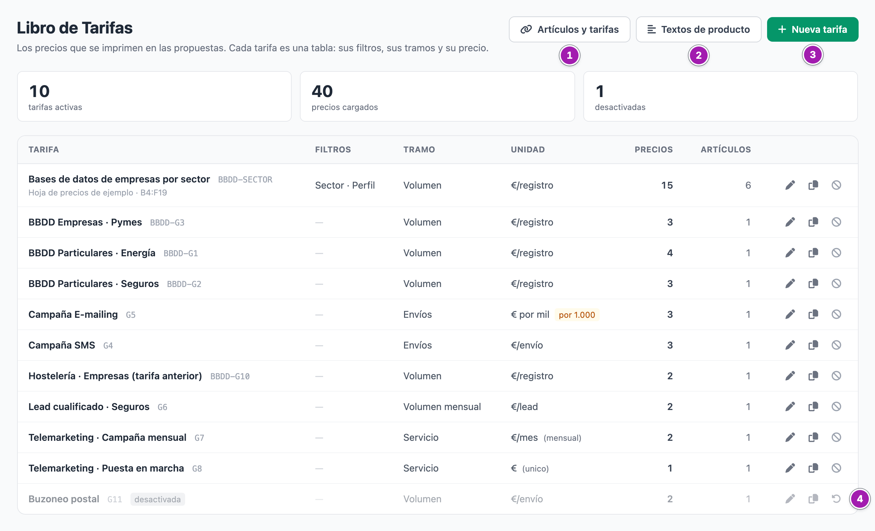The height and width of the screenshot is (531, 875).
Task: Edit the BBDD Particulares · Seguros tarifa
Action: tap(790, 283)
